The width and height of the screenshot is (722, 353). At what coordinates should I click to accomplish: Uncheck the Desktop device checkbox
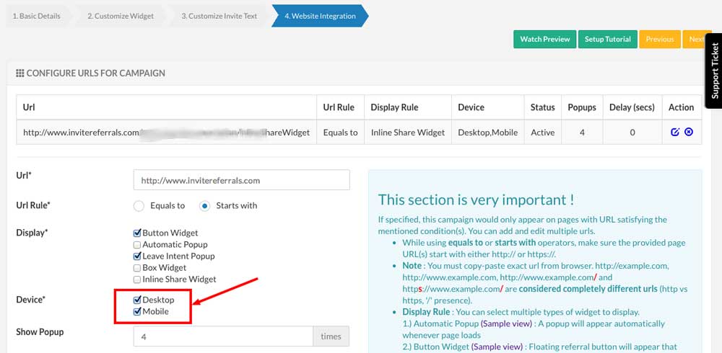pos(136,300)
